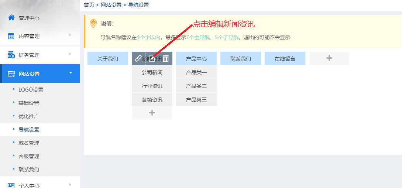The height and width of the screenshot is (188, 402).
Task: Select the 在线留言 navigation block
Action: coord(285,59)
